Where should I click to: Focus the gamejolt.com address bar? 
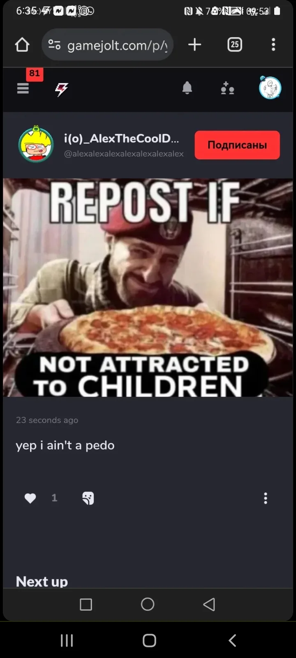[x=107, y=44]
